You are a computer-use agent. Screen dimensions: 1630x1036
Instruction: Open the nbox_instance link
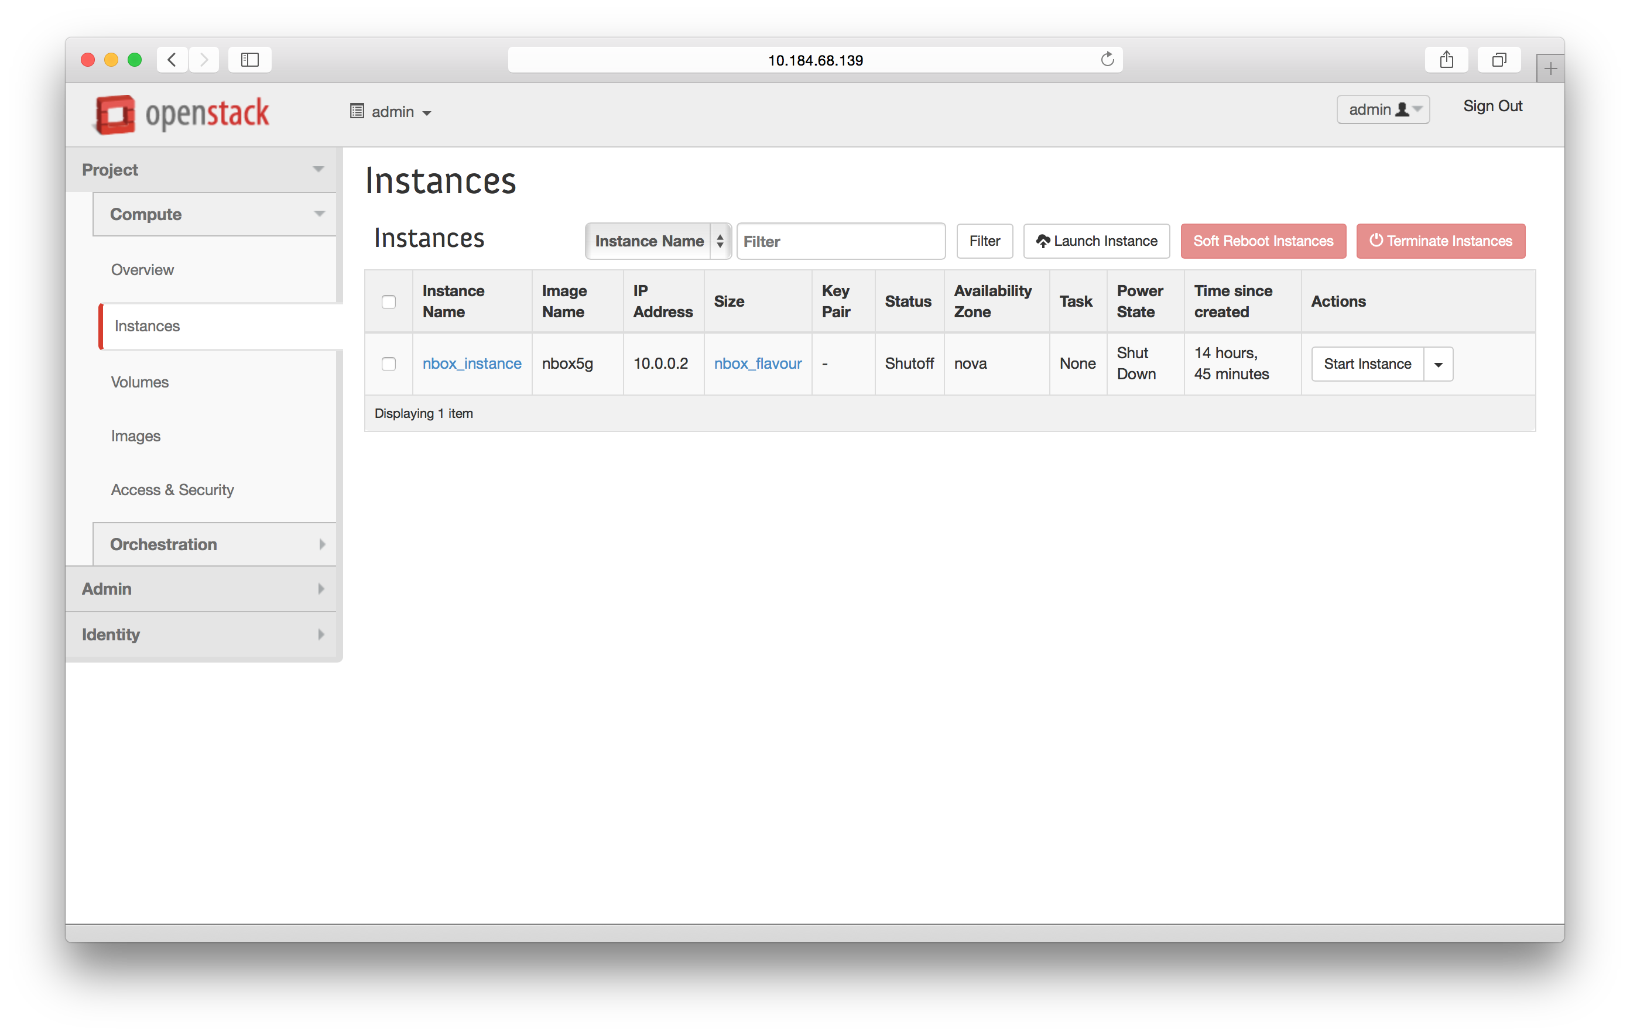point(472,363)
